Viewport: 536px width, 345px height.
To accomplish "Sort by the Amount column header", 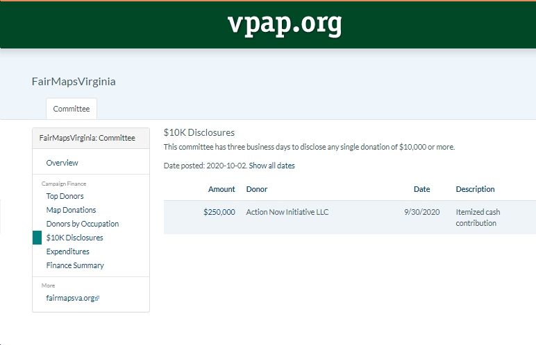I will coord(221,189).
